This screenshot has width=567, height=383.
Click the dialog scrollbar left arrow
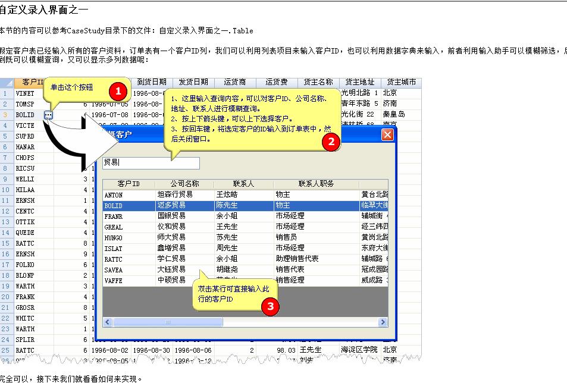click(108, 322)
